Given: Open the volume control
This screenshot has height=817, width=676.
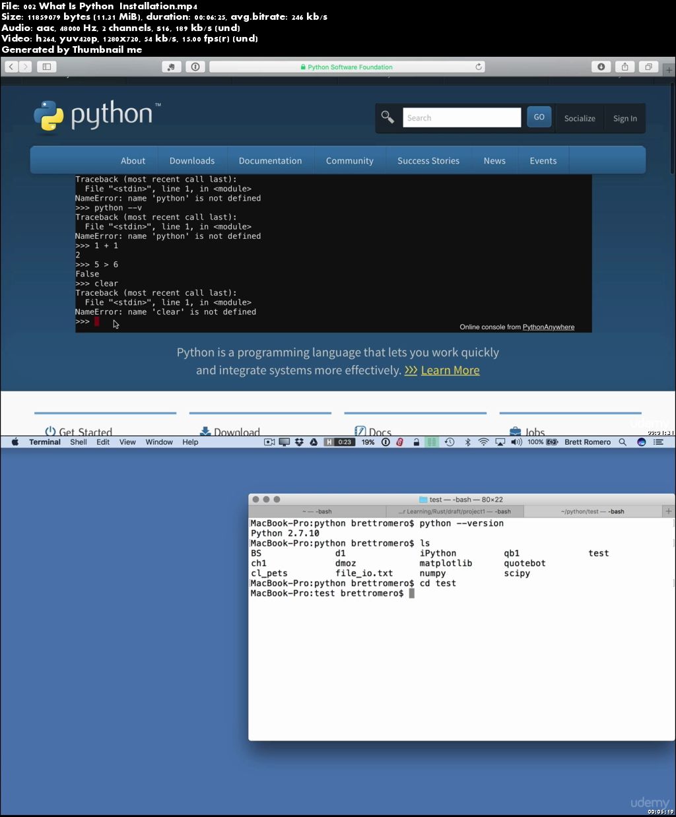Looking at the screenshot, I should 516,442.
